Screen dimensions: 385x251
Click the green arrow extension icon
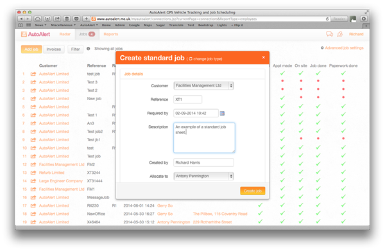click(353, 19)
